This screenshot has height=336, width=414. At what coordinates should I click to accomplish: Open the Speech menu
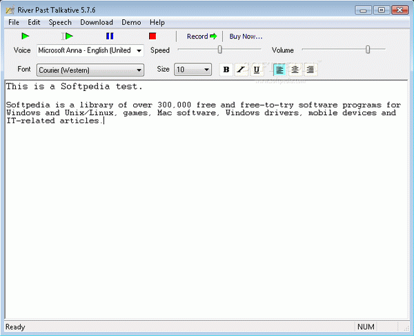pos(60,23)
